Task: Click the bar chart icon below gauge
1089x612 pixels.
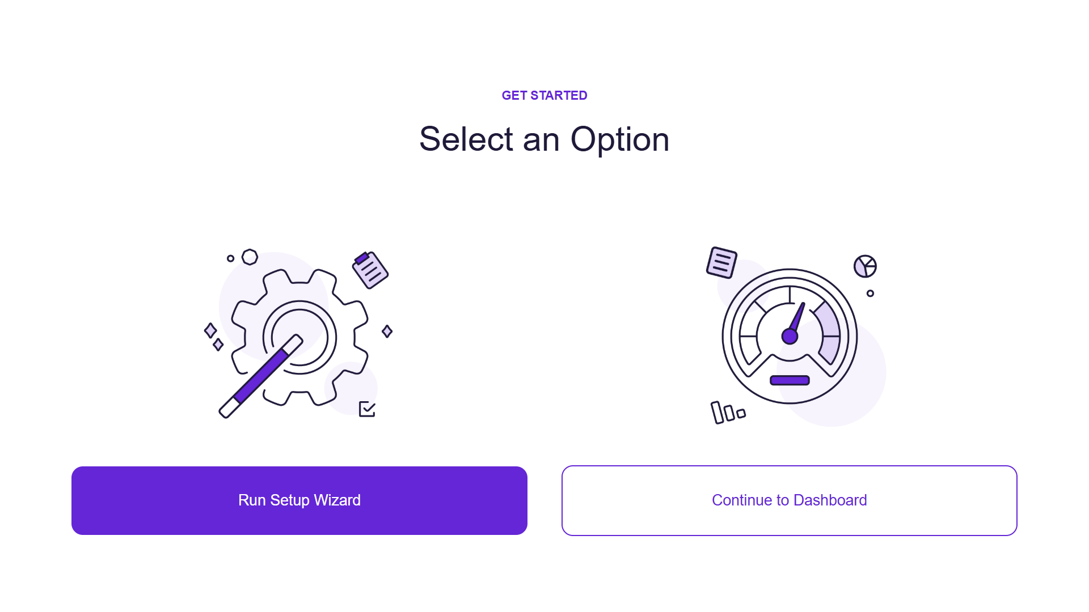Action: [728, 413]
